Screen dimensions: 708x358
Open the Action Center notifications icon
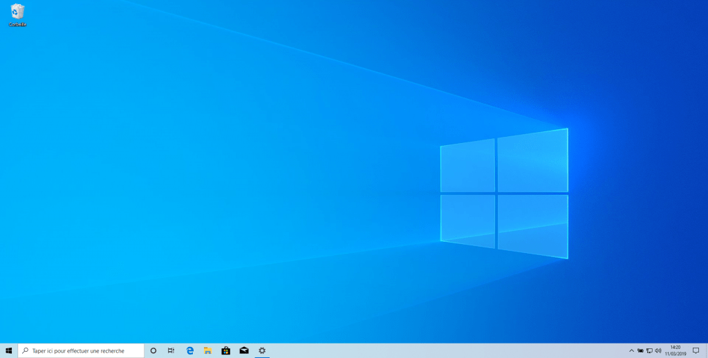click(696, 351)
